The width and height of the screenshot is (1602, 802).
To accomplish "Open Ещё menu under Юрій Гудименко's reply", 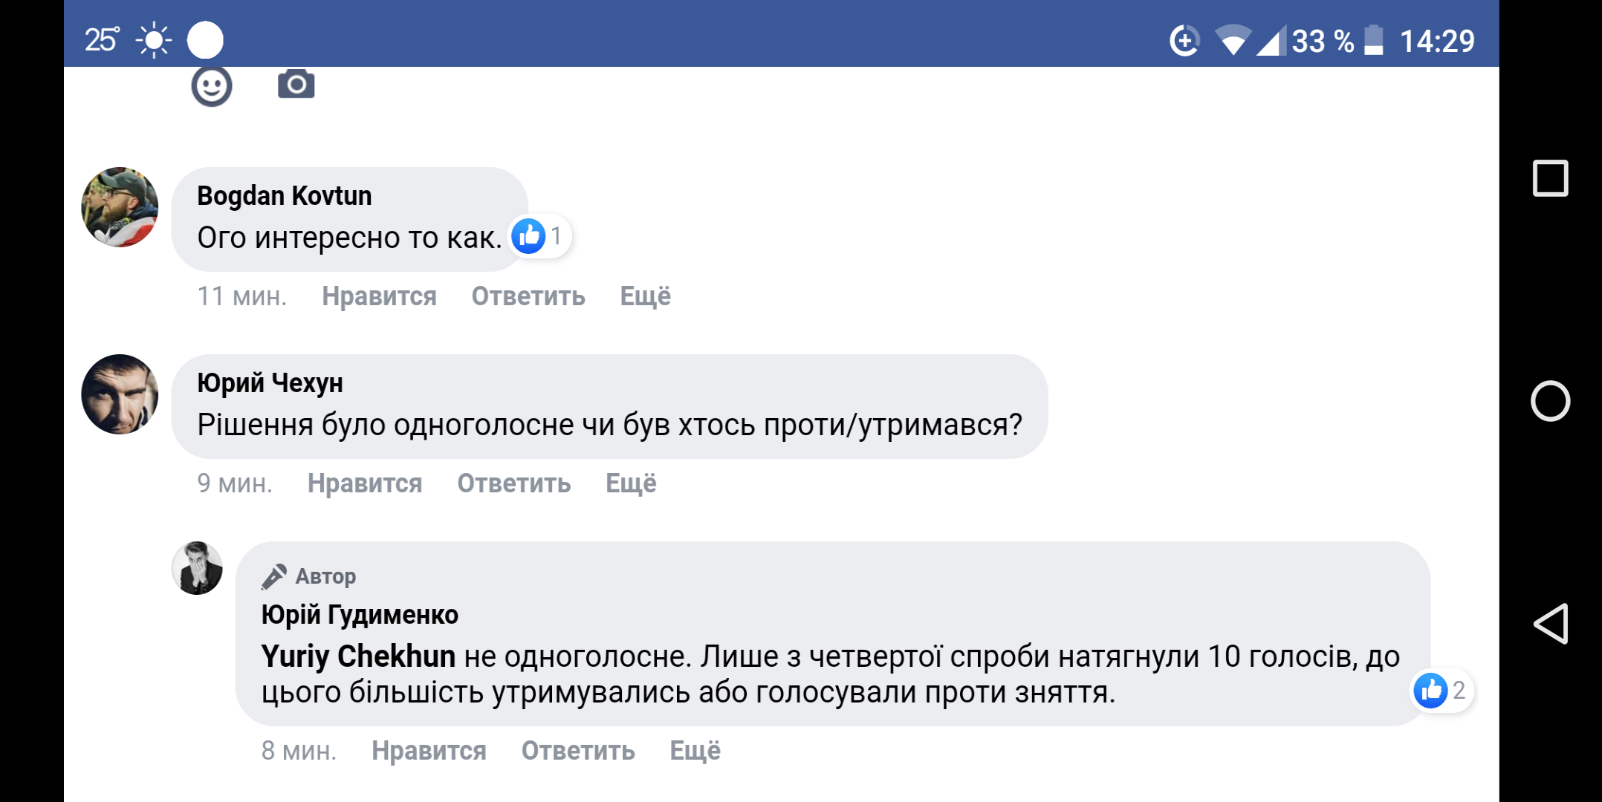I will click(x=695, y=751).
